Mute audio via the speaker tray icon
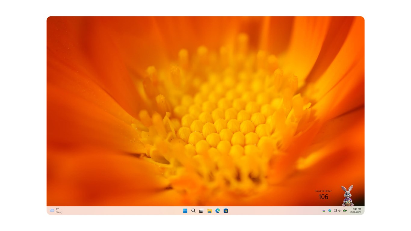Image resolution: width=411 pixels, height=231 pixels. tap(339, 211)
